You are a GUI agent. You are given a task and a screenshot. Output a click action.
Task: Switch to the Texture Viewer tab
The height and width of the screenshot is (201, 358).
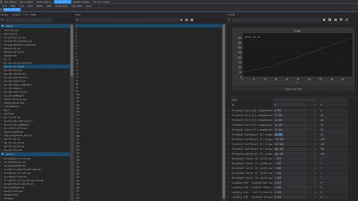tap(101, 2)
